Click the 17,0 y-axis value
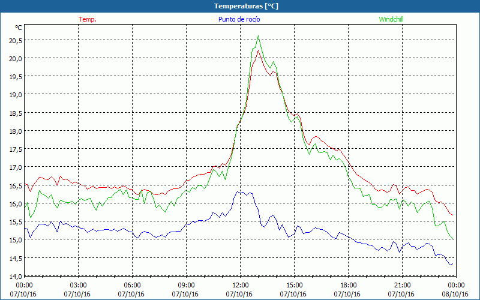Image resolution: width=480 pixels, height=300 pixels. 16,167
